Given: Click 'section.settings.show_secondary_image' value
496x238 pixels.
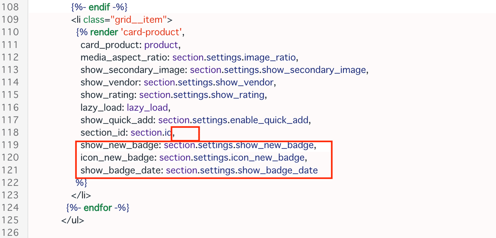Looking at the screenshot, I should 279,70.
